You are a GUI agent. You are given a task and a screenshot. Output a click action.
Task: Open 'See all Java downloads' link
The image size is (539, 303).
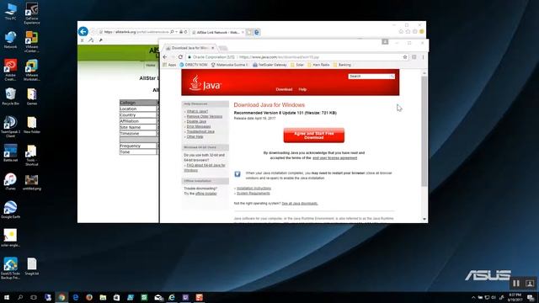click(x=300, y=204)
